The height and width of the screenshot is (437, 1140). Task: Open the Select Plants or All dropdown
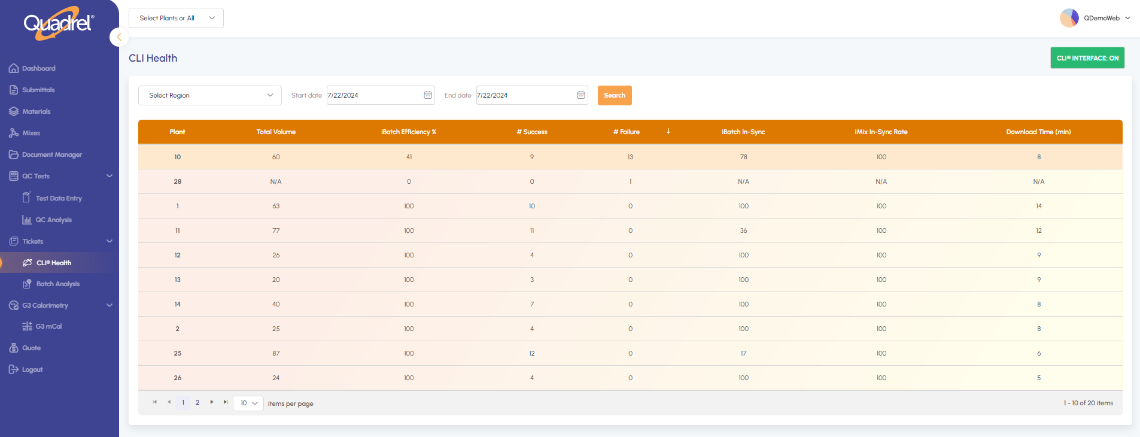pyautogui.click(x=176, y=18)
